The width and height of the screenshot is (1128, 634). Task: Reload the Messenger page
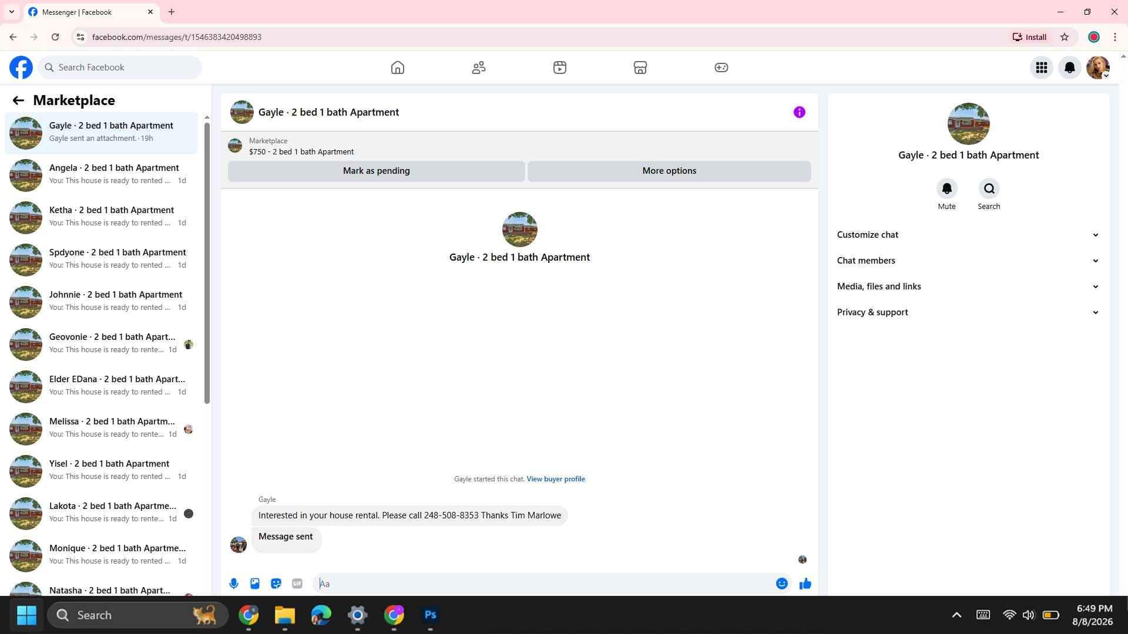(55, 37)
